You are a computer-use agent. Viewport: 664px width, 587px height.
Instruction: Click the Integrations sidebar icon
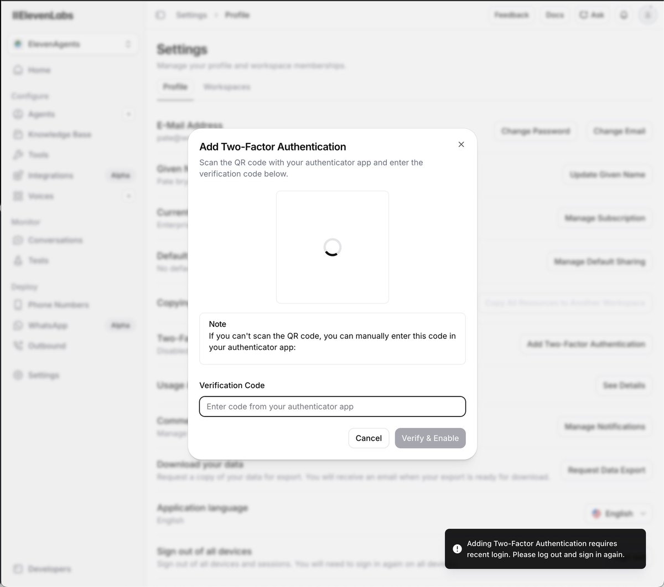coord(18,176)
